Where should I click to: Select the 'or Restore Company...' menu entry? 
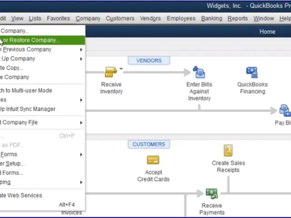coord(42,40)
